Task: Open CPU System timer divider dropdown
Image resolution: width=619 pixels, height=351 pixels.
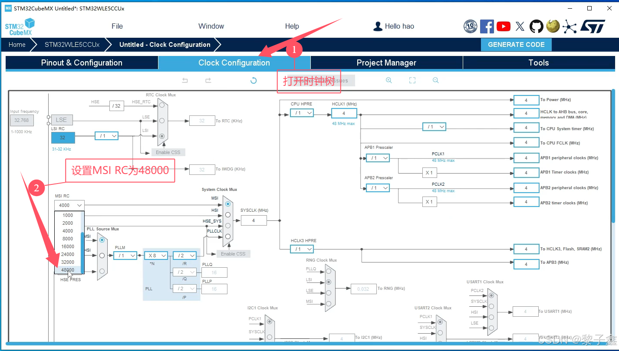Action: pyautogui.click(x=435, y=127)
